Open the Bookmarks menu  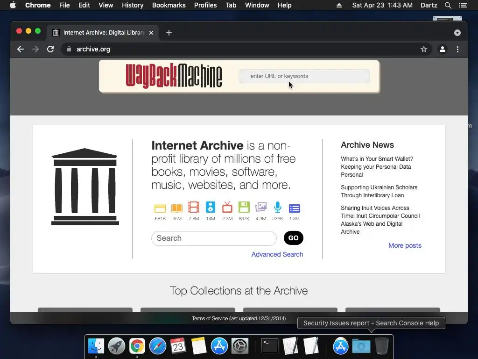coord(169,5)
